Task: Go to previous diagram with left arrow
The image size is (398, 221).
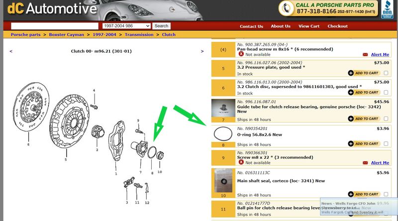Action: click(11, 51)
